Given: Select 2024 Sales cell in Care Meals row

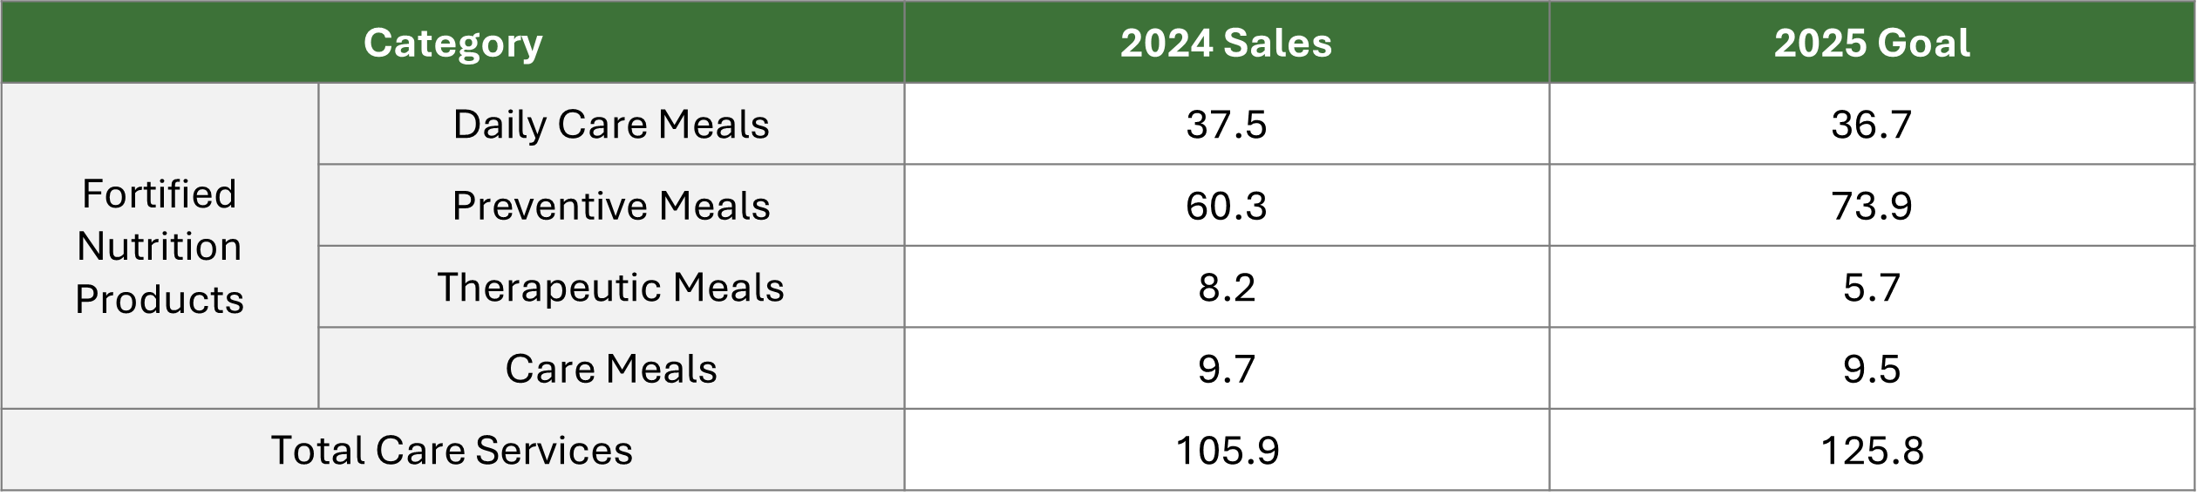Looking at the screenshot, I should [x=1226, y=369].
